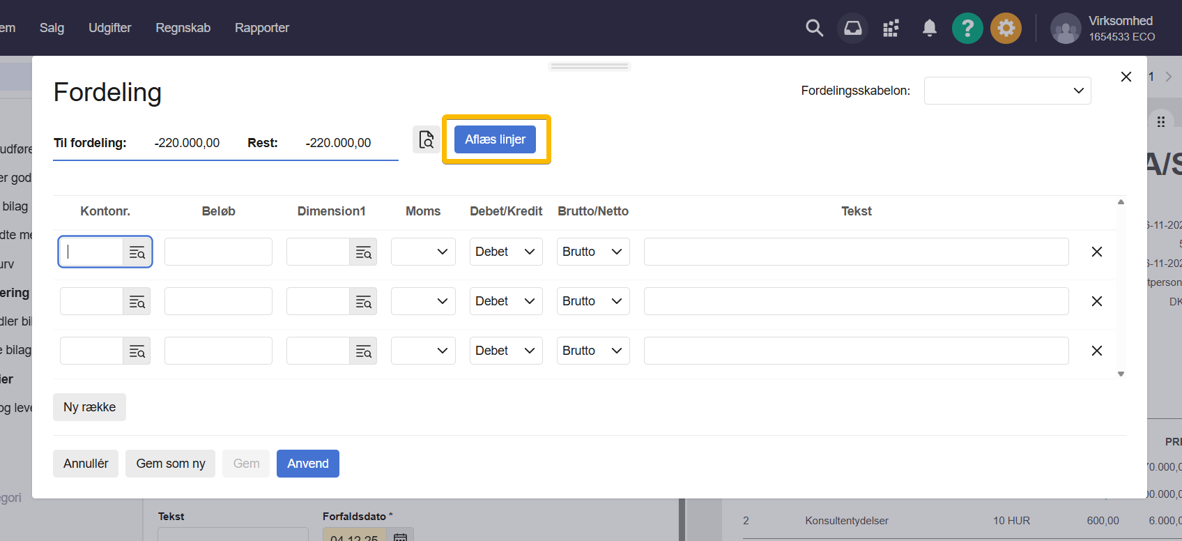This screenshot has width=1182, height=541.
Task: Open Brutto/Netto dropdown in third row
Action: click(592, 351)
